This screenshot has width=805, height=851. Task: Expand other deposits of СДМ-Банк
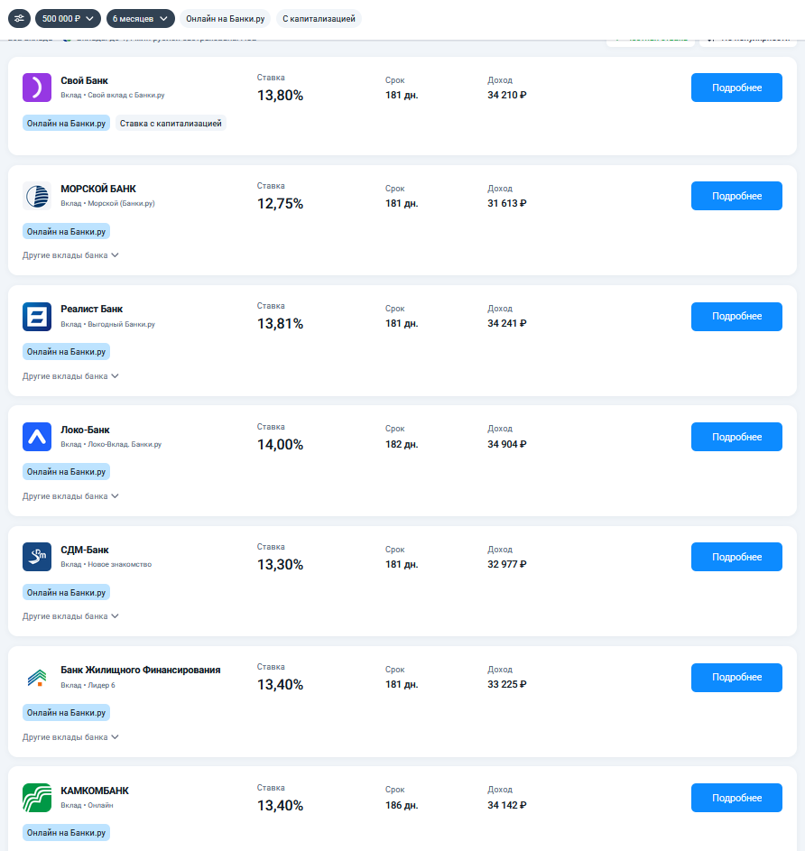tap(70, 616)
